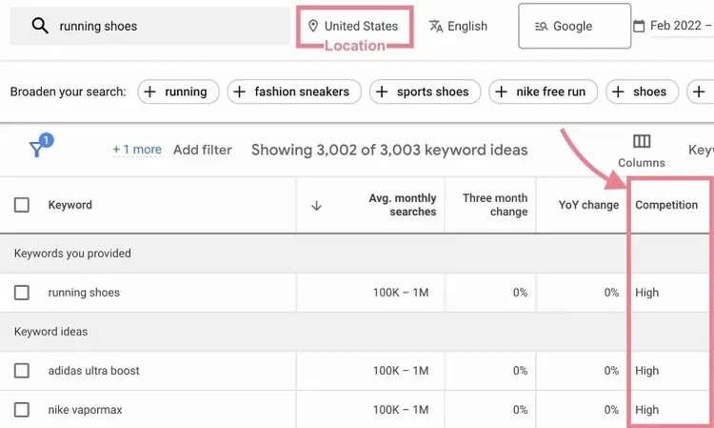Click the 'running shoes' keyword text in table

84,293
